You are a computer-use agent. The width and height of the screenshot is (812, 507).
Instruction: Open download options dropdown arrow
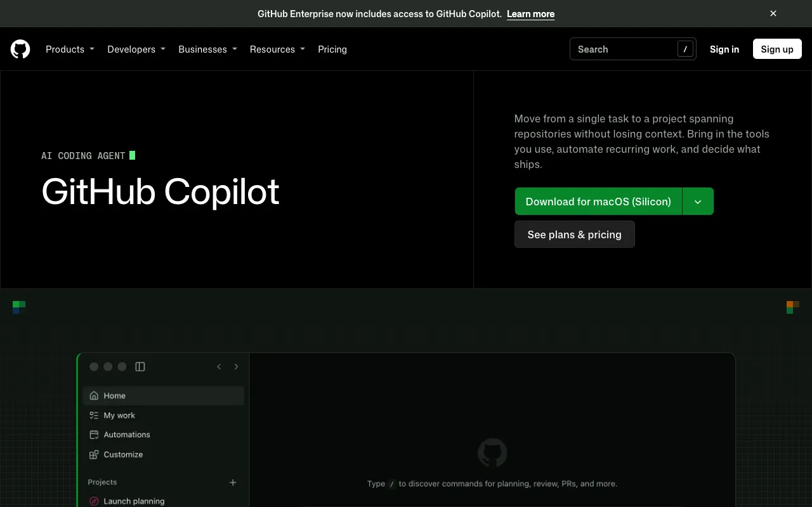698,202
